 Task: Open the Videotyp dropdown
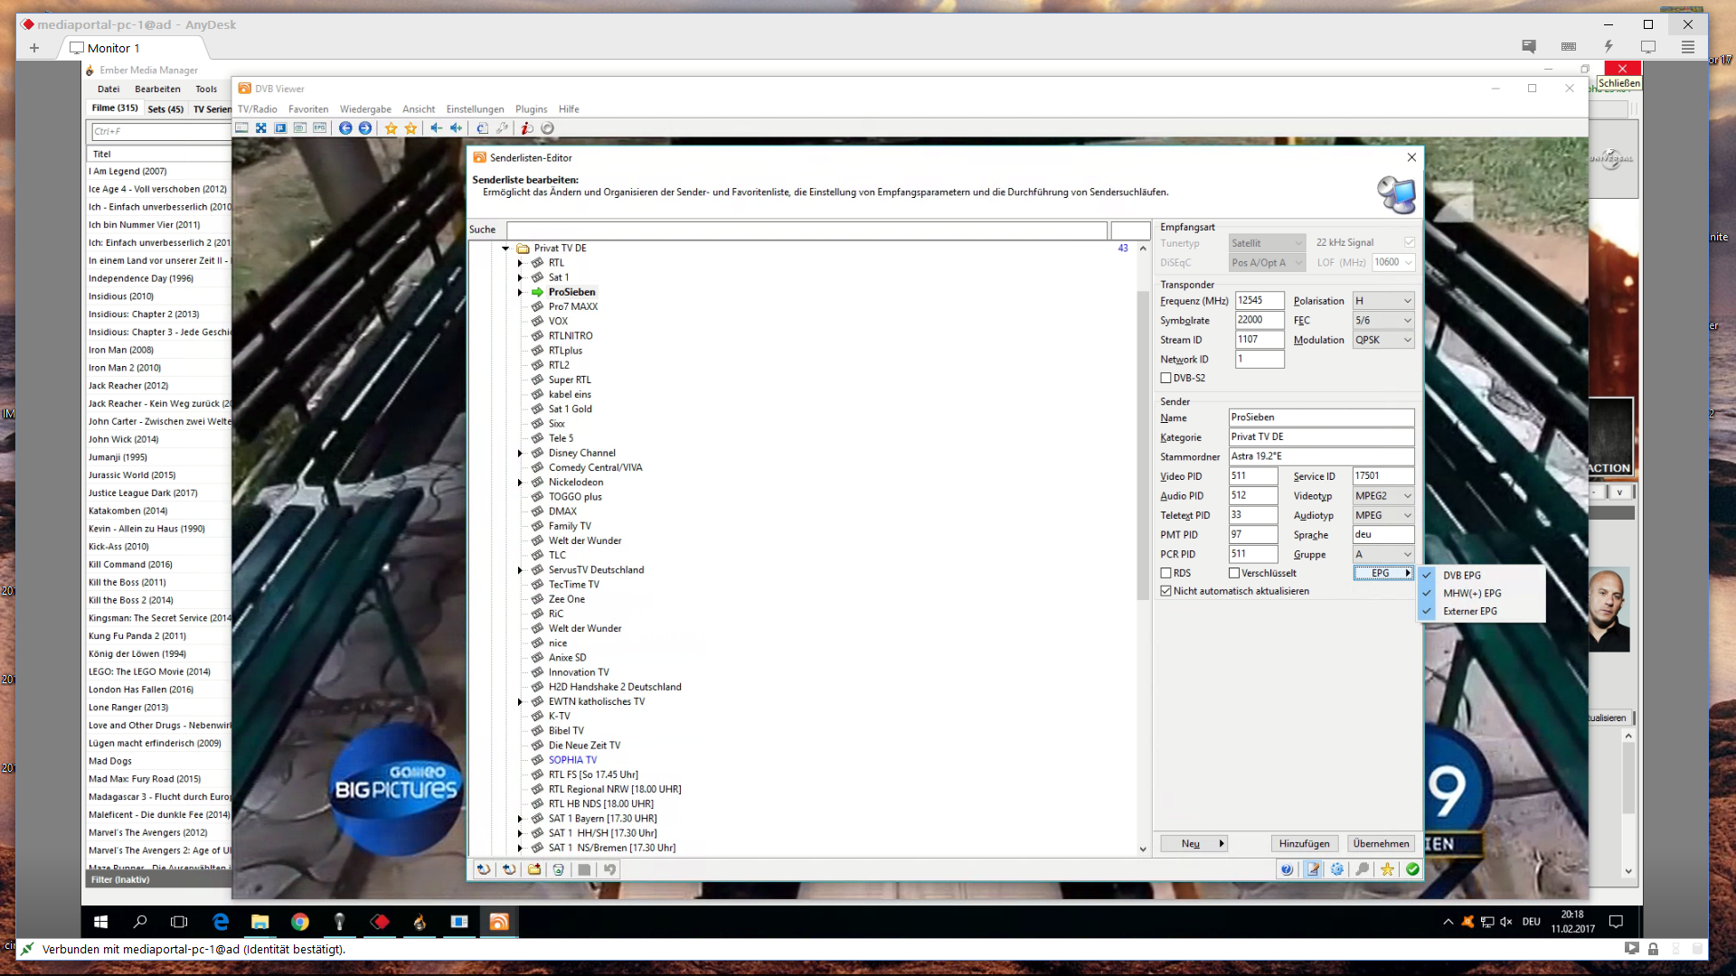[1383, 496]
